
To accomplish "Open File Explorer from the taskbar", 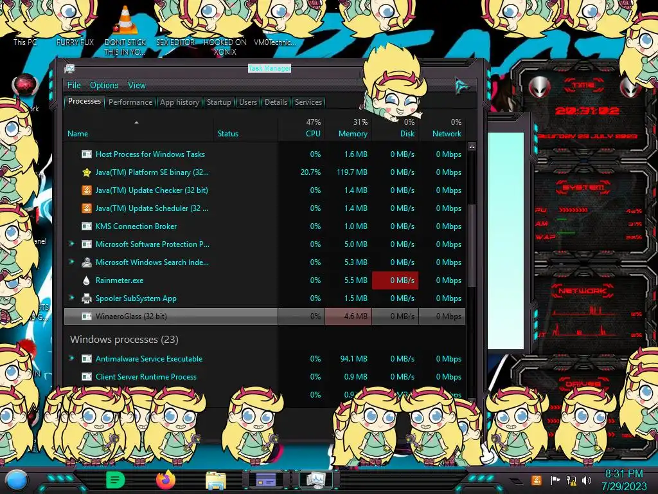I will [216, 480].
